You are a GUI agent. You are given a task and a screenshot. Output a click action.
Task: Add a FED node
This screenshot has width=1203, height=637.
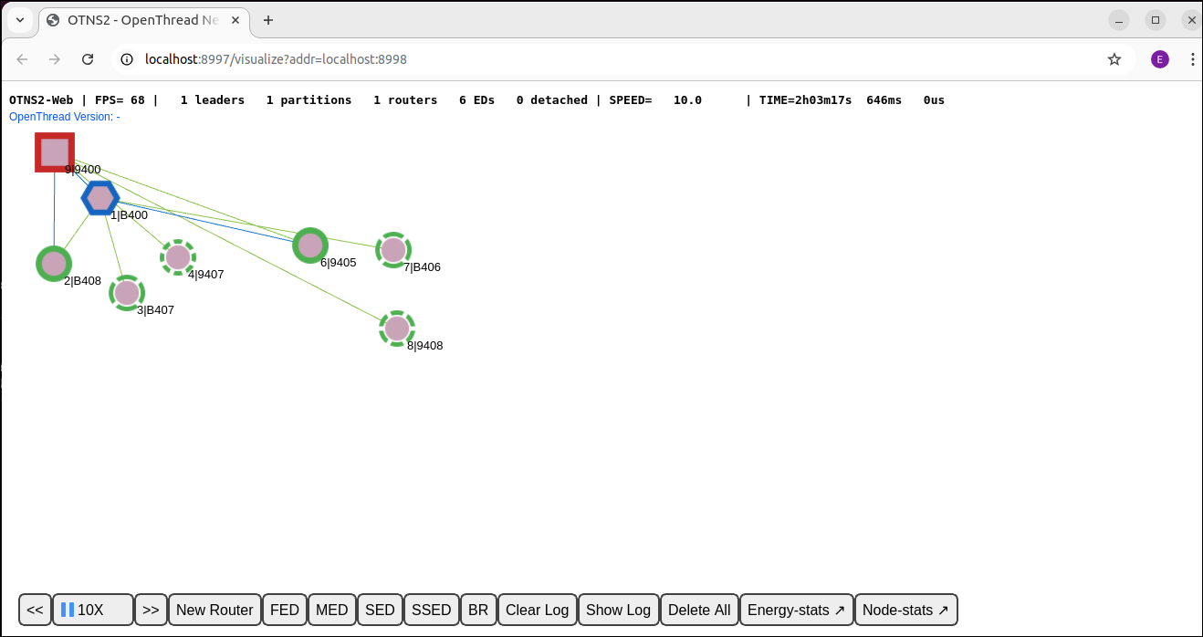285,610
